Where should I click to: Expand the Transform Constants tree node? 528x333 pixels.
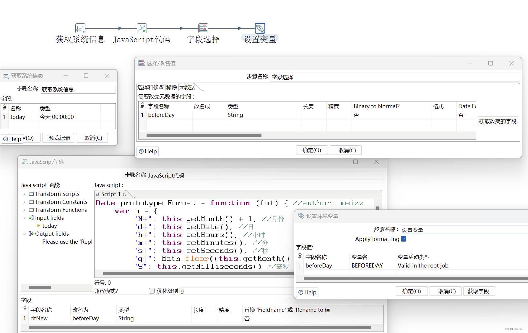(x=24, y=202)
